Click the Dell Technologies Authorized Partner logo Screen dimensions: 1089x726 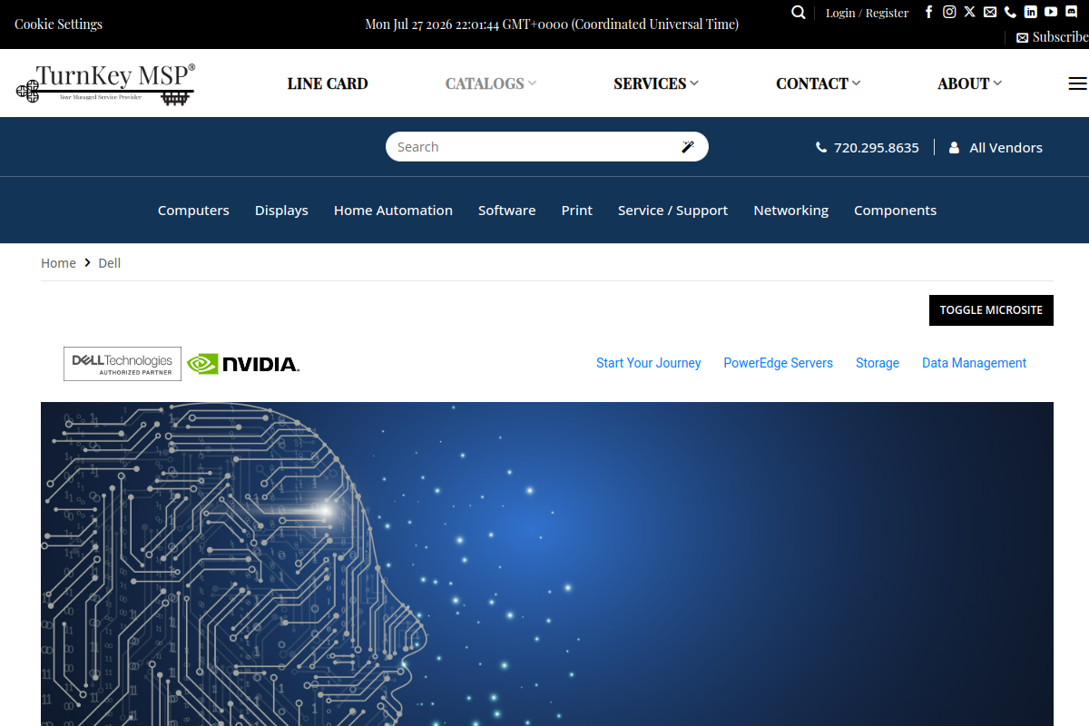(123, 364)
